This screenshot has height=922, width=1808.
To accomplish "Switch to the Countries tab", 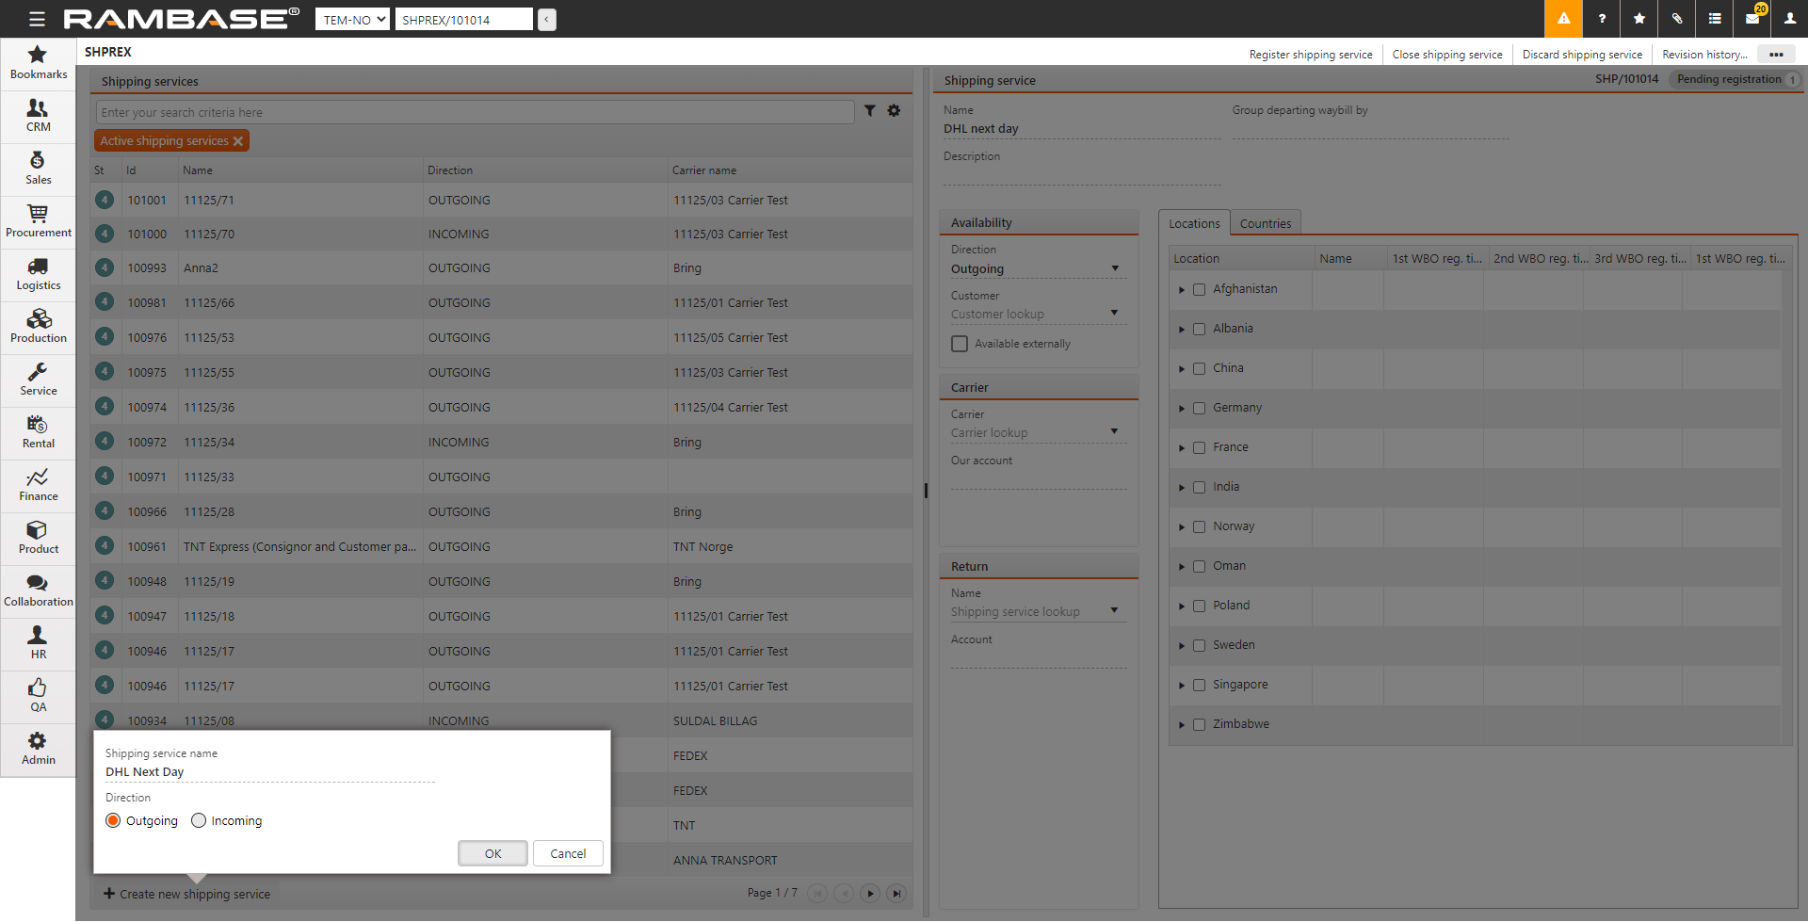I will coord(1265,223).
